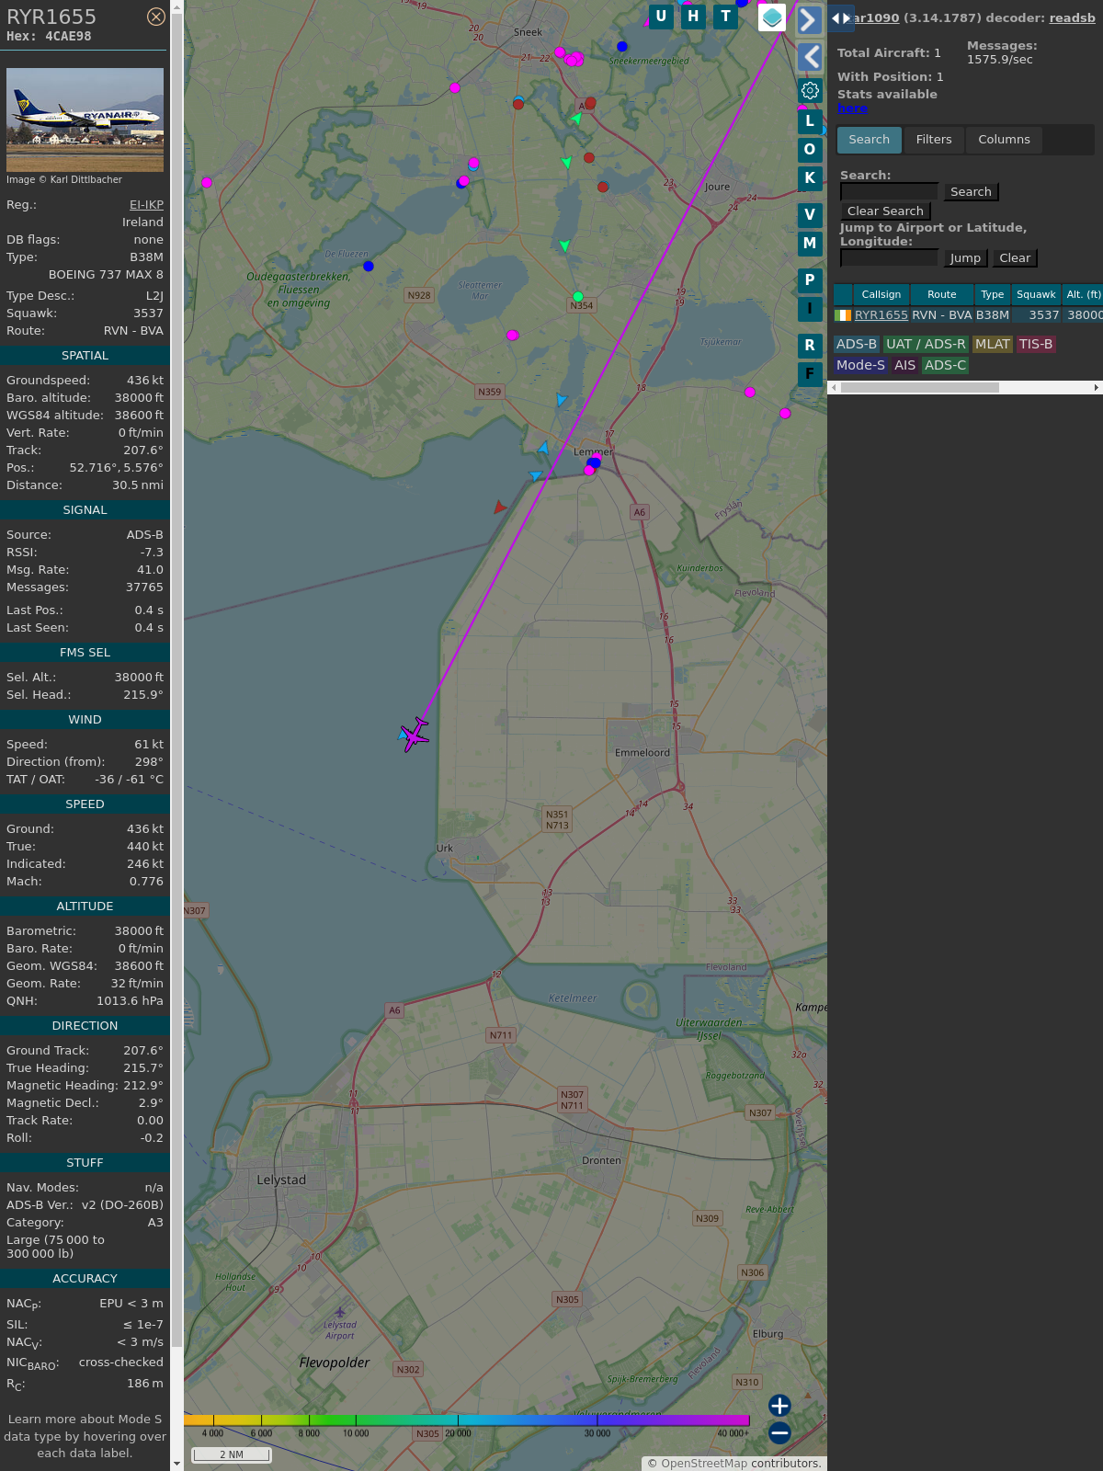Click the zoom out minus button
The width and height of the screenshot is (1103, 1471).
pyautogui.click(x=779, y=1432)
